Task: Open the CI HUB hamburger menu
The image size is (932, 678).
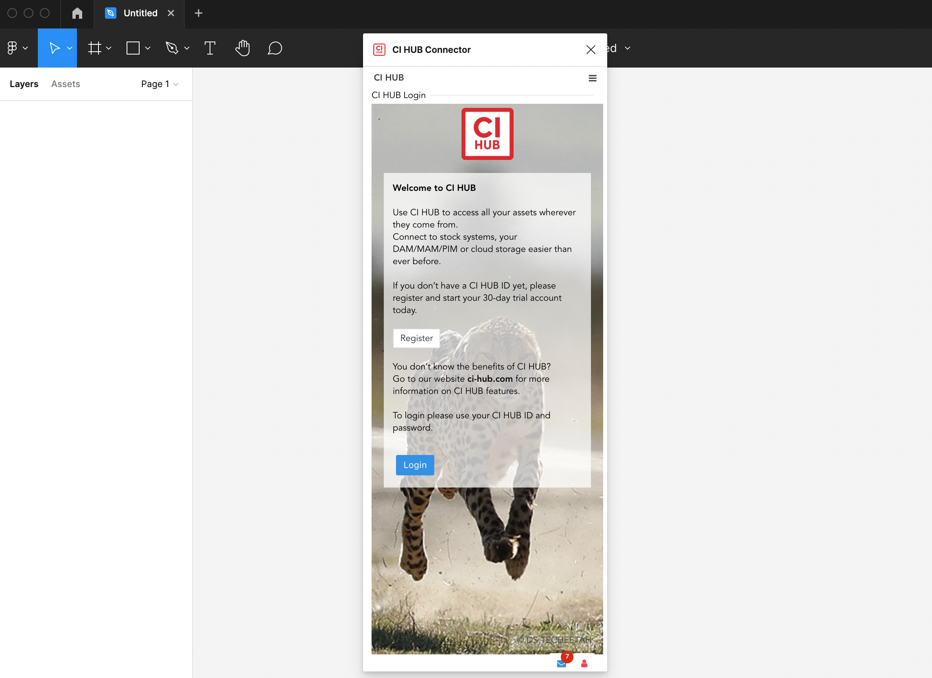Action: coord(593,78)
